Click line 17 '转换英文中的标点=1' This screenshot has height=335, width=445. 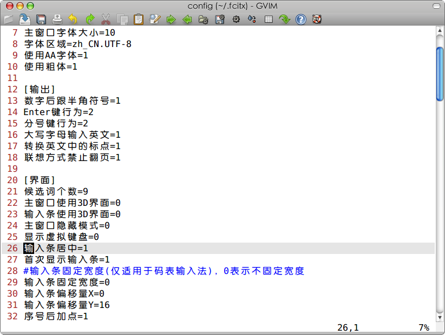coord(72,146)
